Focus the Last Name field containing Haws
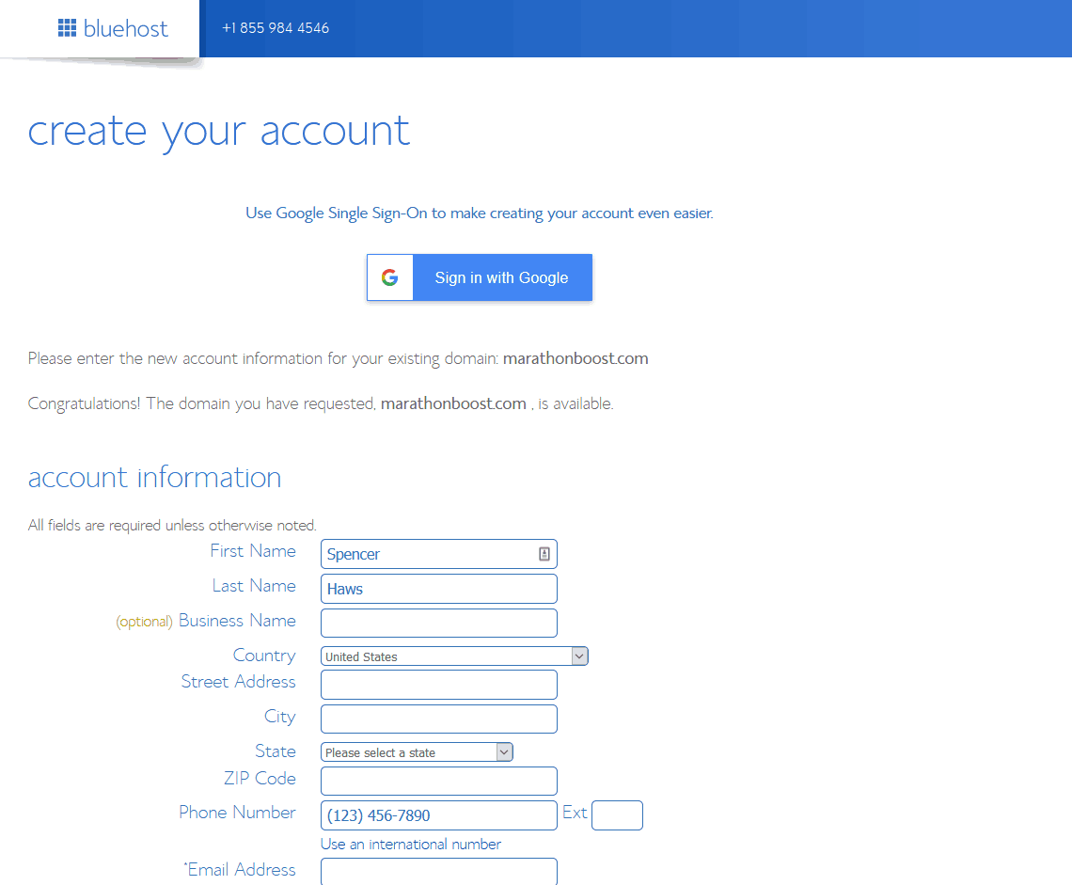 pos(439,589)
